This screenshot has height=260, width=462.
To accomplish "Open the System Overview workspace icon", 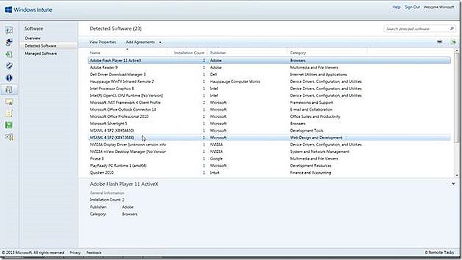I will point(9,30).
